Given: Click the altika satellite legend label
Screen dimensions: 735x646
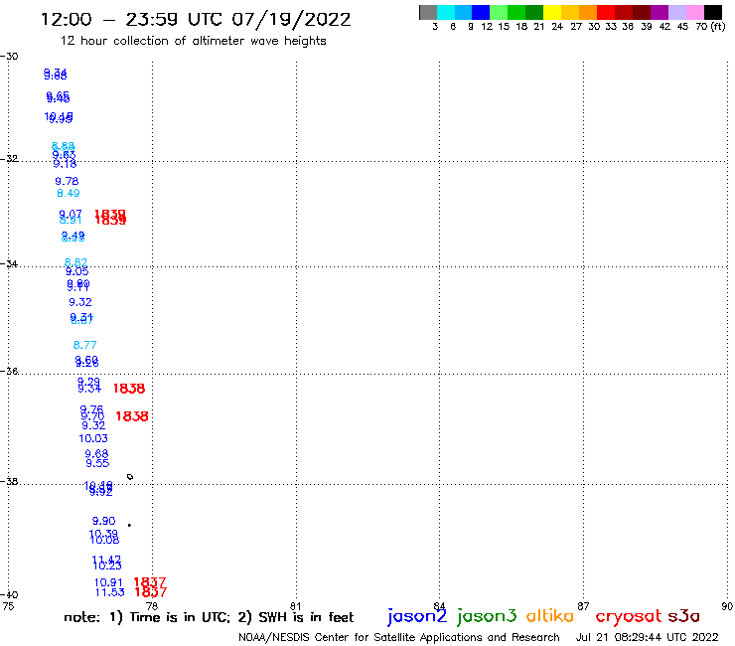Looking at the screenshot, I should (550, 615).
